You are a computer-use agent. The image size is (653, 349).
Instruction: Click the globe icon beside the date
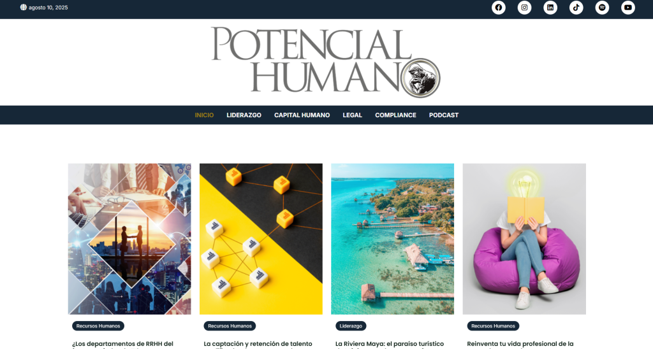(x=24, y=8)
